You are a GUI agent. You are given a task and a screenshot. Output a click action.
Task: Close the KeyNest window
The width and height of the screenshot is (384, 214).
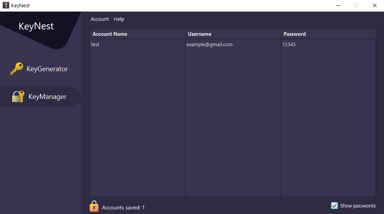pos(375,5)
